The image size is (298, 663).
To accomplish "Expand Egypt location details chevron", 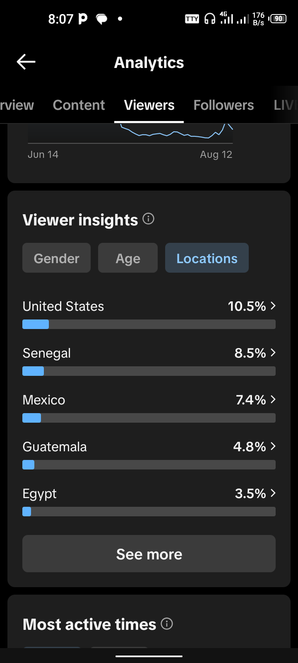I will 273,493.
